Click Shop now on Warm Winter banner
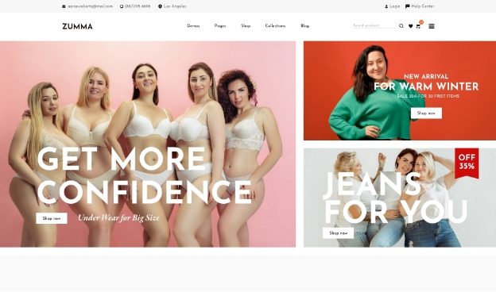496x292 pixels. 426,113
